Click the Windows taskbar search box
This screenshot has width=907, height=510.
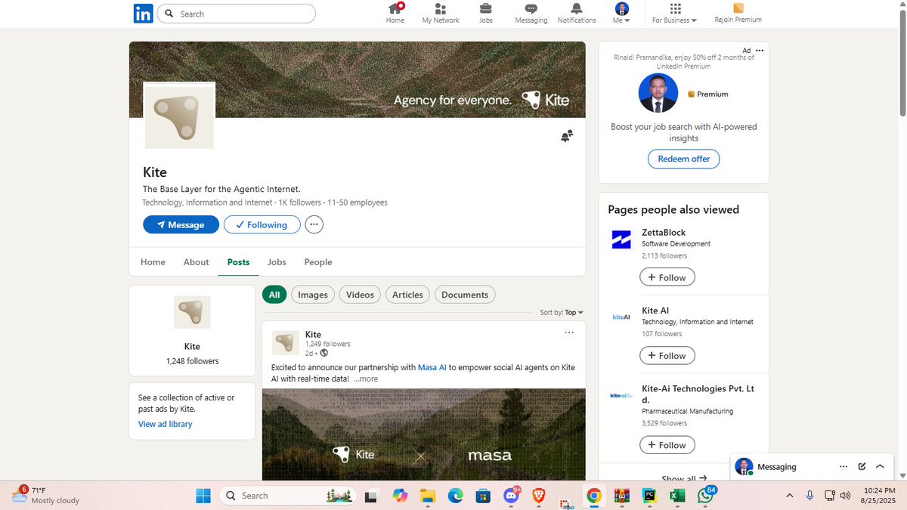pyautogui.click(x=288, y=496)
